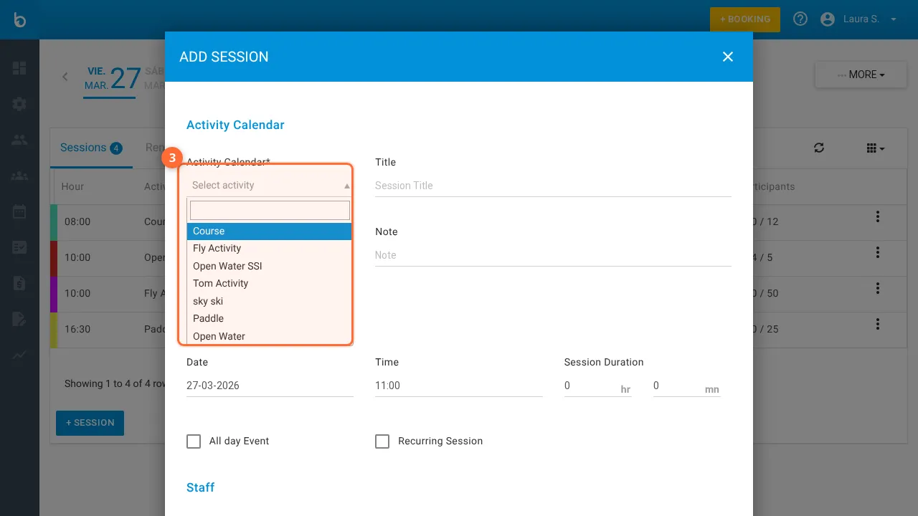The image size is (918, 516).
Task: Open invoices via the dollar document icon
Action: click(19, 282)
